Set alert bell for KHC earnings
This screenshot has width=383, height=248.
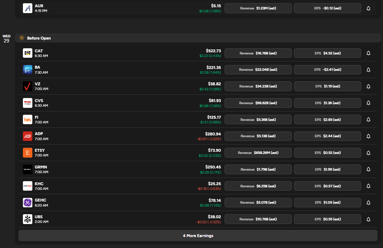[x=368, y=186]
